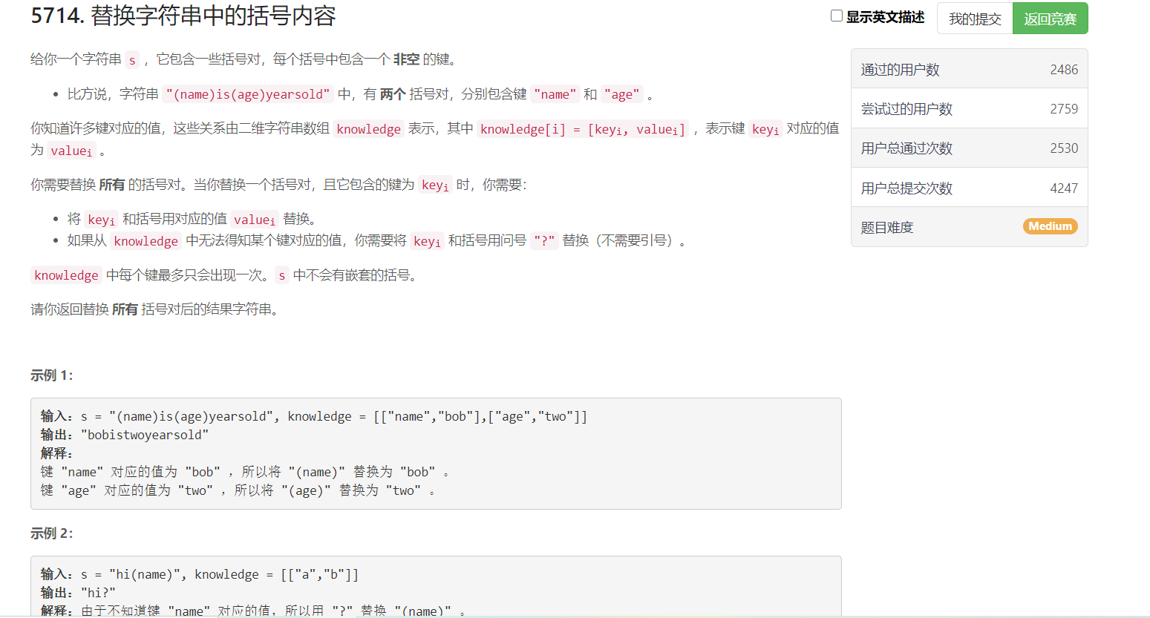Click the 题目难度 label

pyautogui.click(x=887, y=228)
